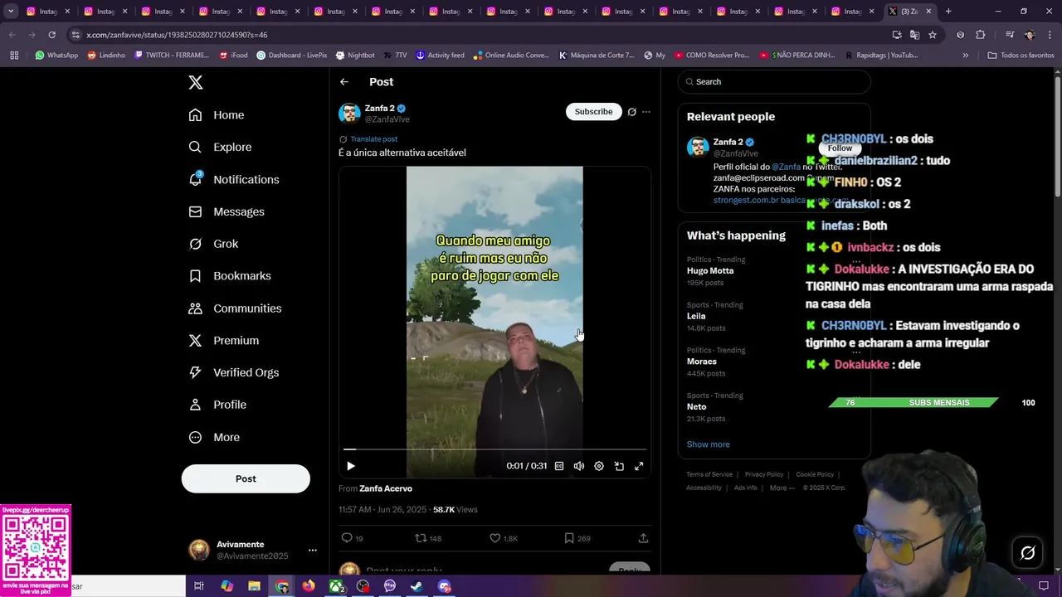The height and width of the screenshot is (597, 1062).
Task: Open the Zanfa Acervo source link
Action: click(x=386, y=489)
